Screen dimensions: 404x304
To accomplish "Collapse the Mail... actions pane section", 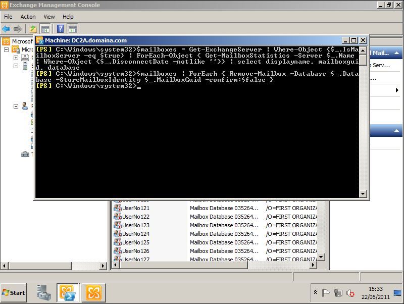I will (x=397, y=53).
